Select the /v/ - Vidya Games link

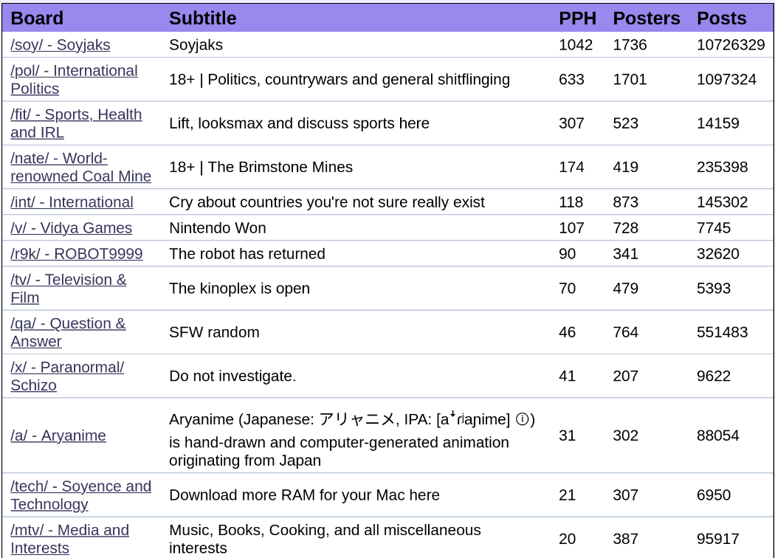71,228
